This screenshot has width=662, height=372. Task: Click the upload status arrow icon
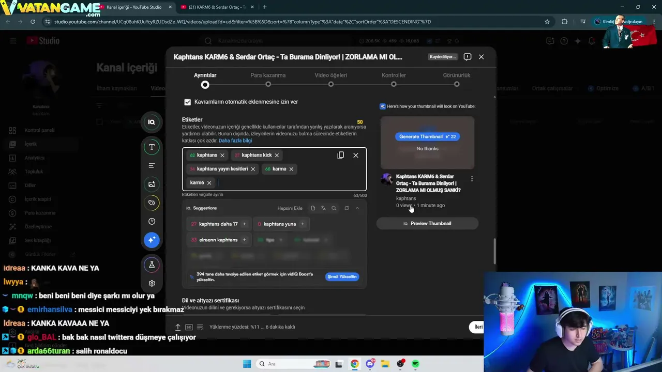pos(178,327)
